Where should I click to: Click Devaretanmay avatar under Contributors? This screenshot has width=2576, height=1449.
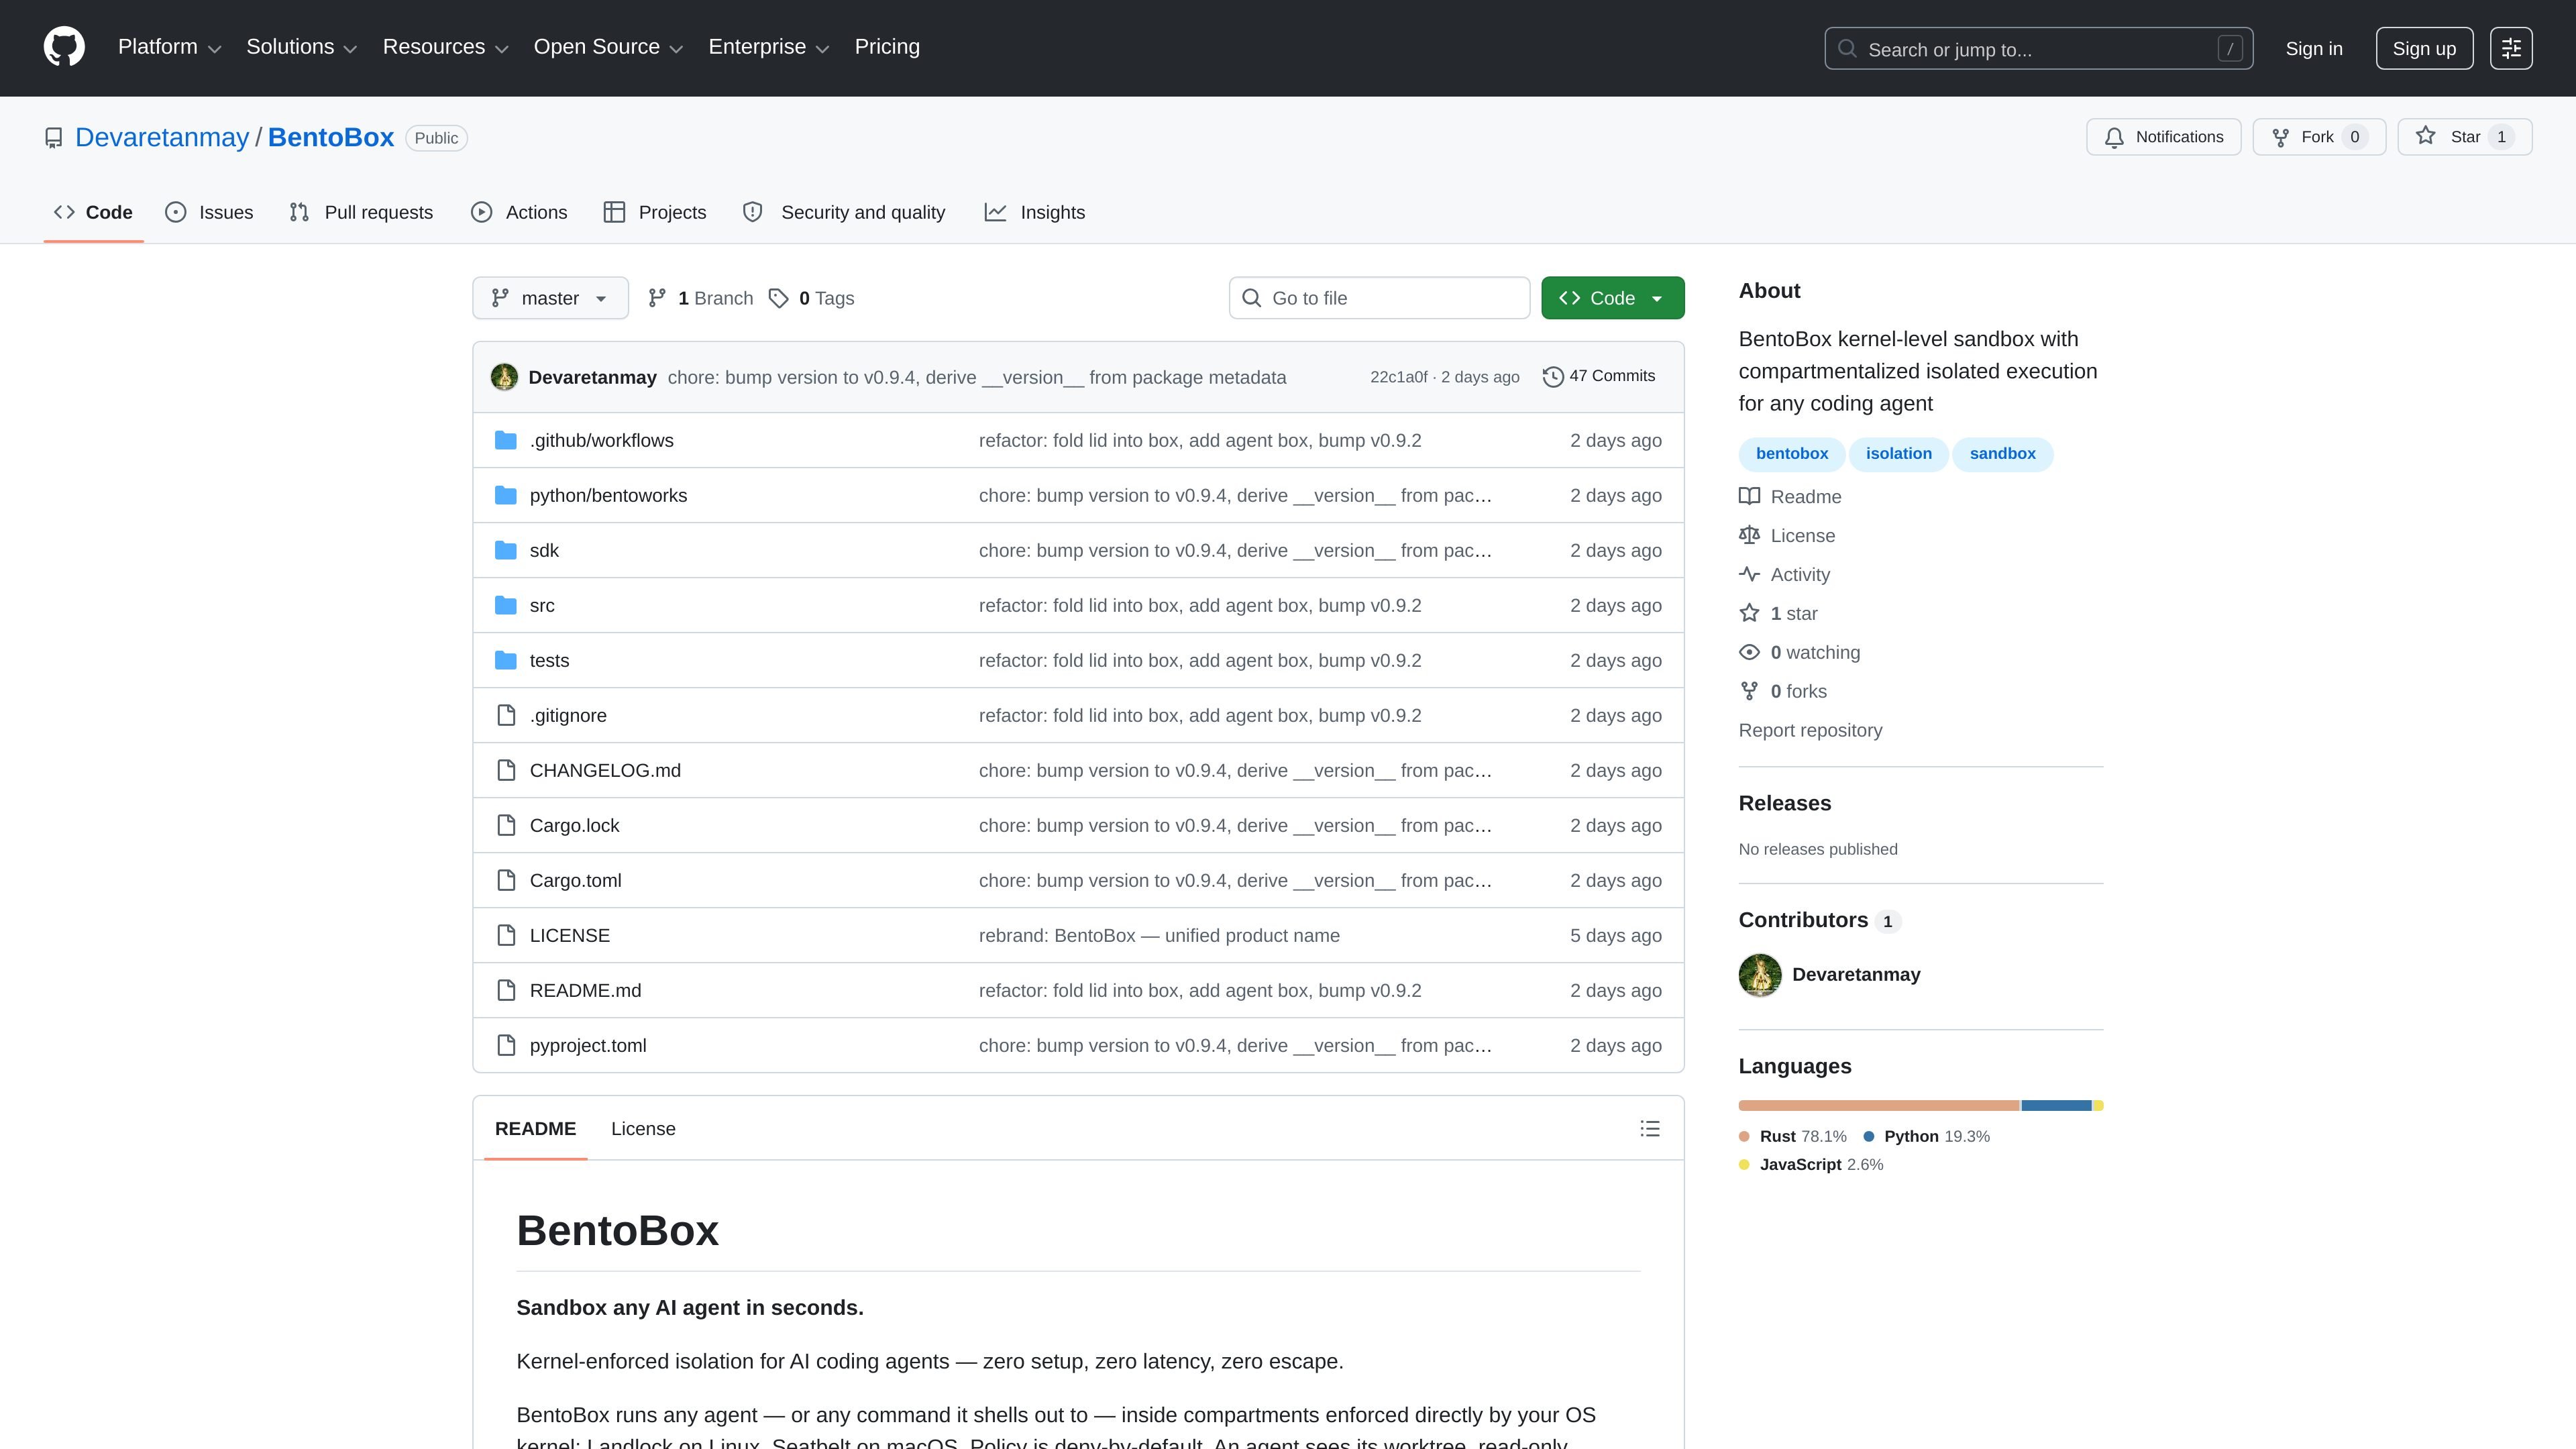pyautogui.click(x=1760, y=975)
